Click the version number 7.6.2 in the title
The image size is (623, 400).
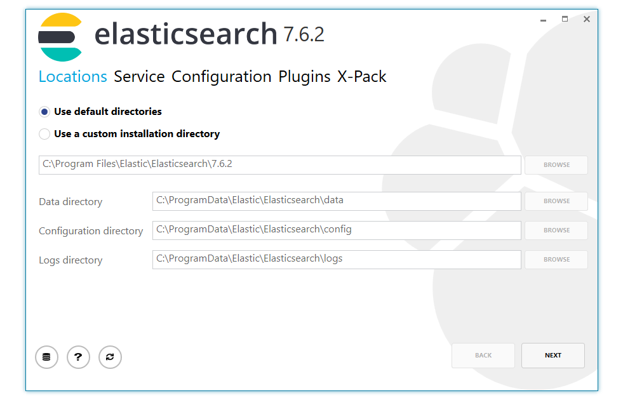304,34
